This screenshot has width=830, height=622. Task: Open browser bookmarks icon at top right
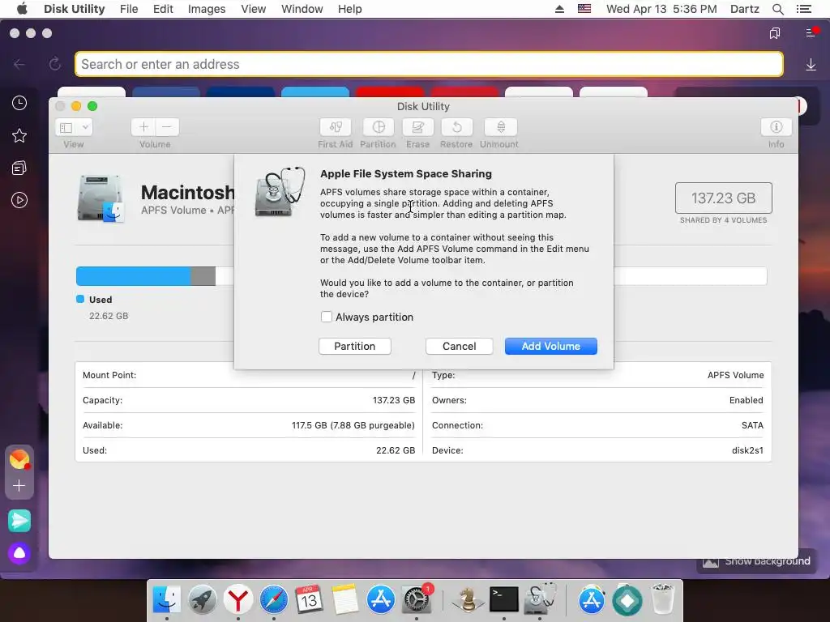click(x=774, y=33)
